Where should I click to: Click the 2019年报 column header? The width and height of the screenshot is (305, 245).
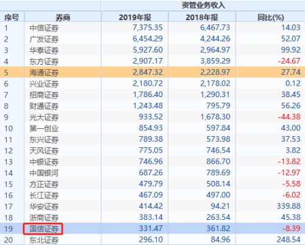click(x=135, y=18)
